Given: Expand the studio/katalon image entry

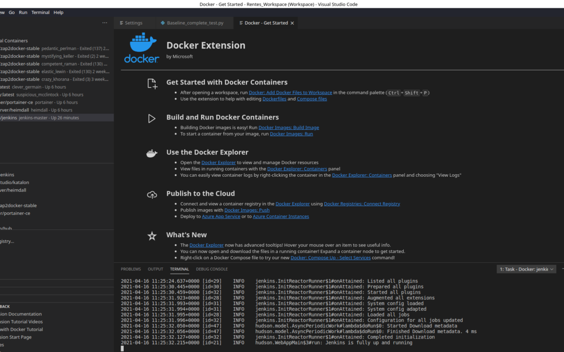Looking at the screenshot, I should coord(57,183).
